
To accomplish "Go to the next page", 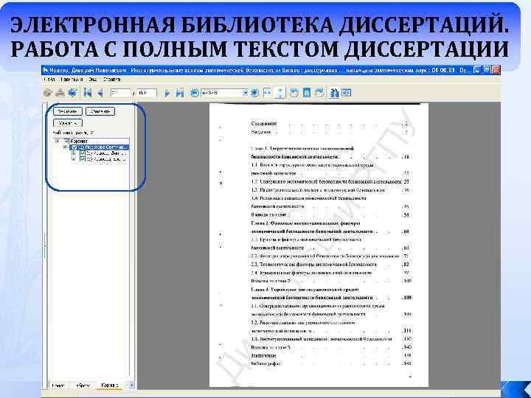I will 167,93.
